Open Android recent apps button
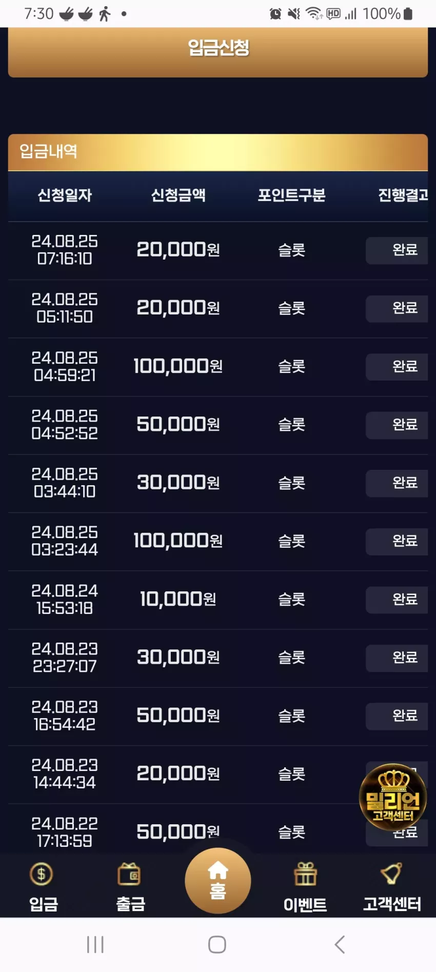 point(95,944)
